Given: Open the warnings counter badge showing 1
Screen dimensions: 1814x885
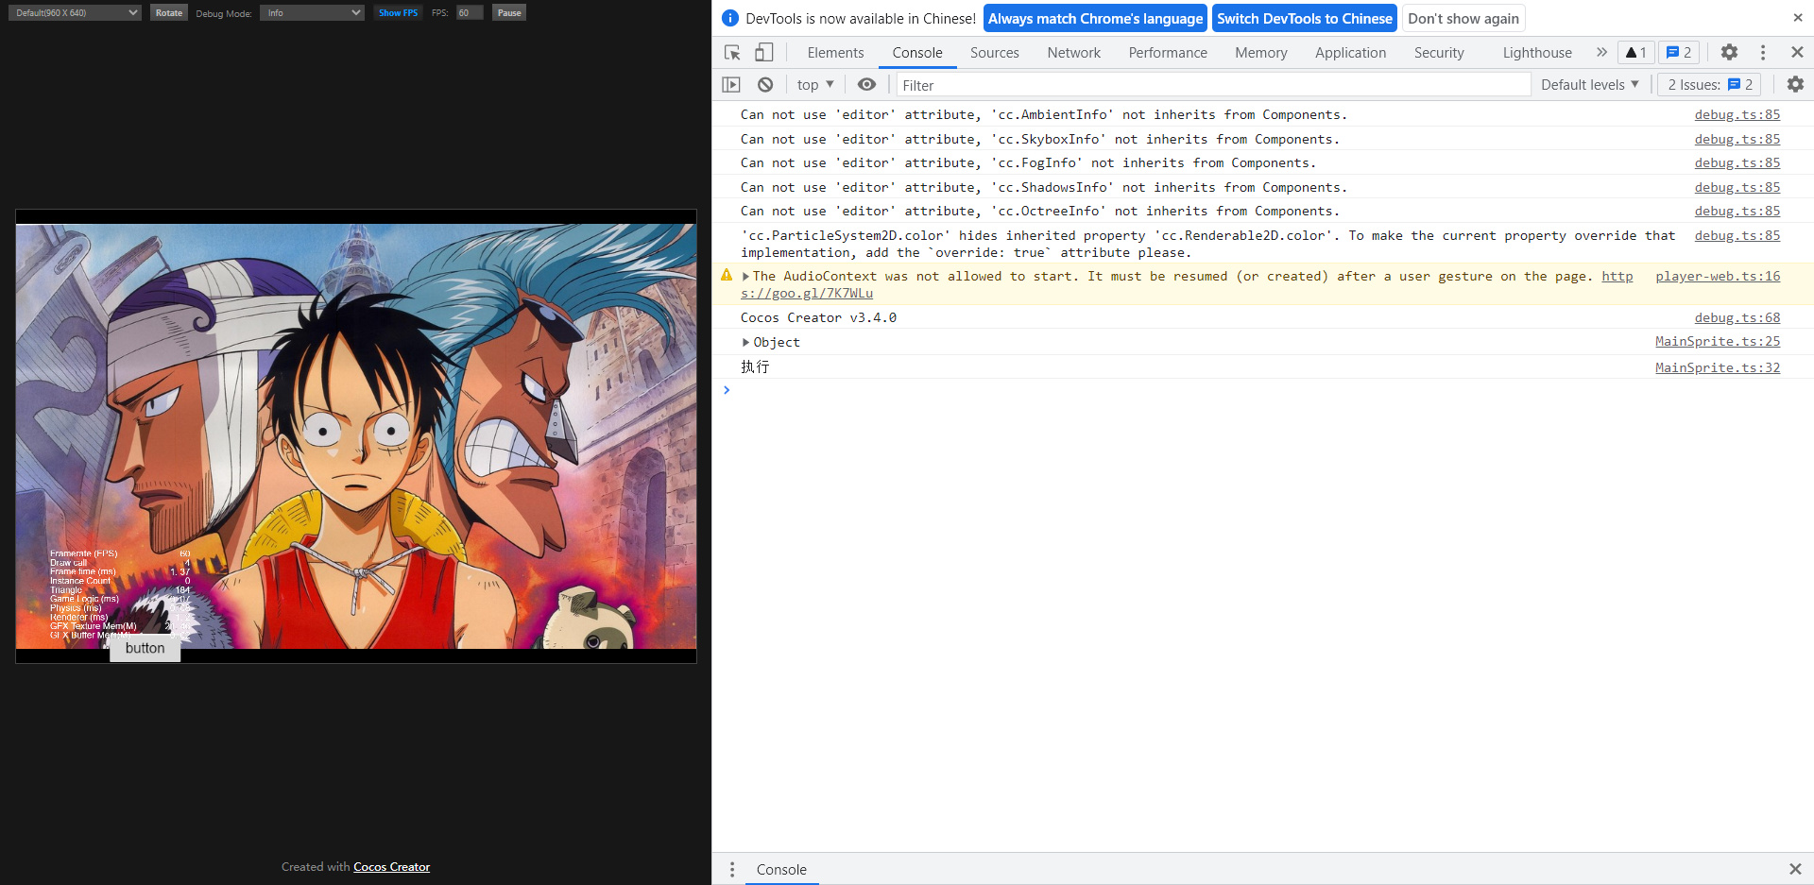Looking at the screenshot, I should point(1636,53).
